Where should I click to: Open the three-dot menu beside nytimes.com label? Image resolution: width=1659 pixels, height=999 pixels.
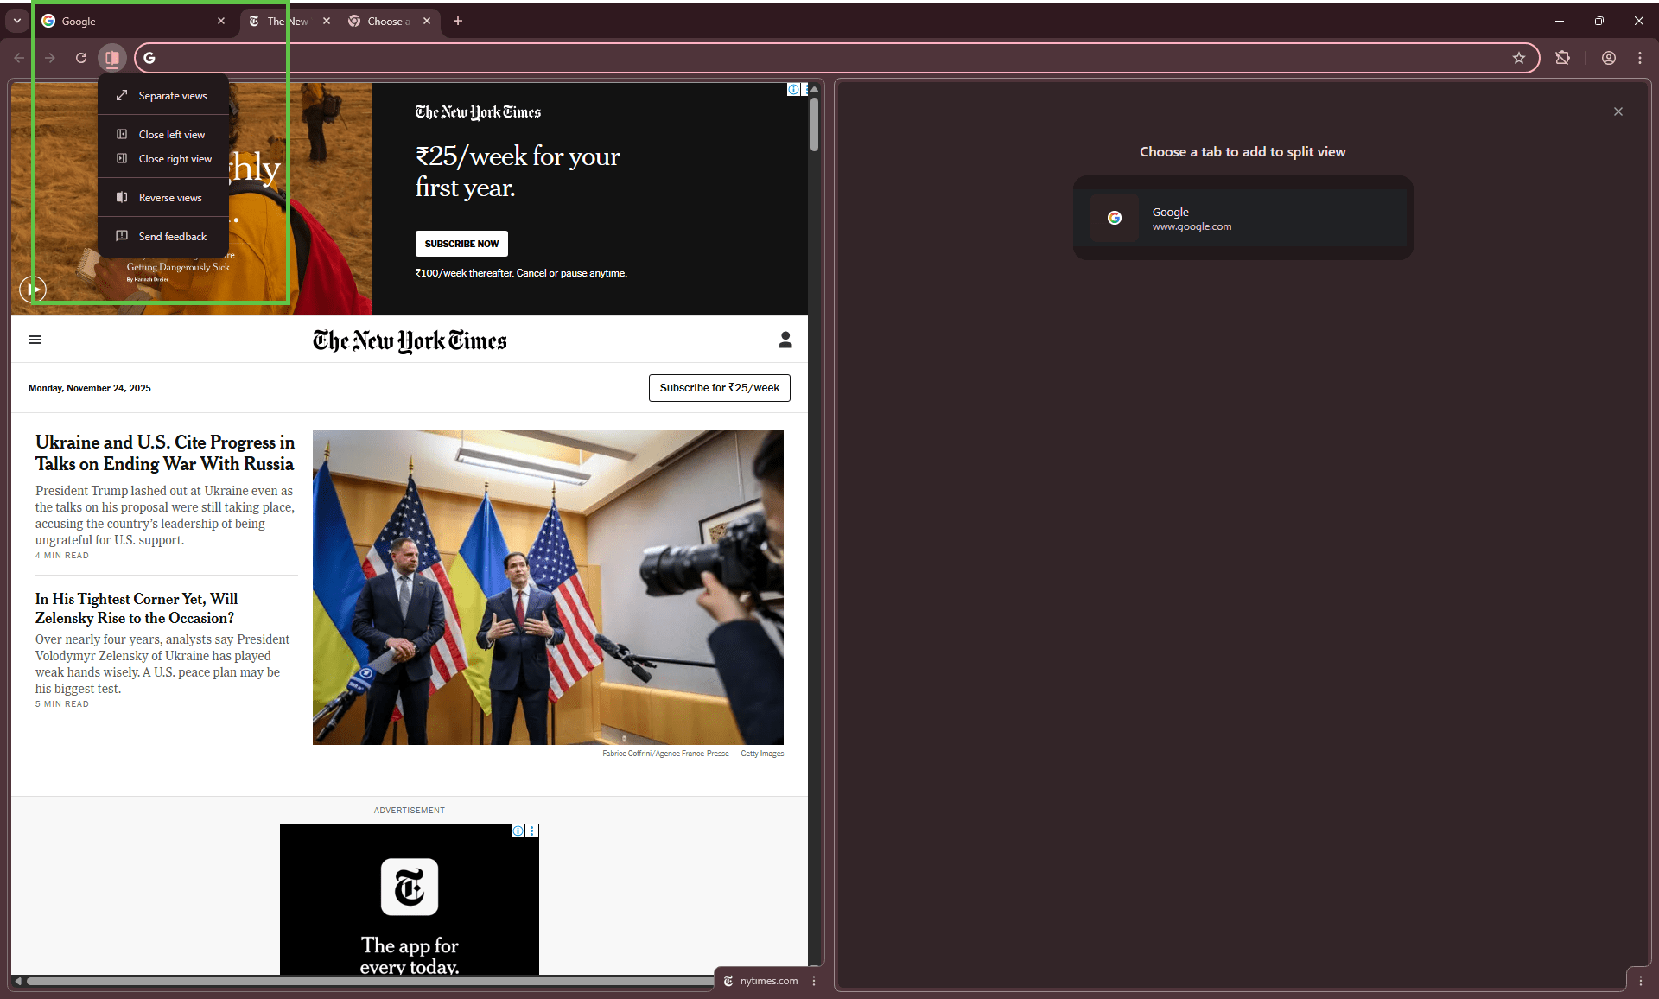coord(813,981)
